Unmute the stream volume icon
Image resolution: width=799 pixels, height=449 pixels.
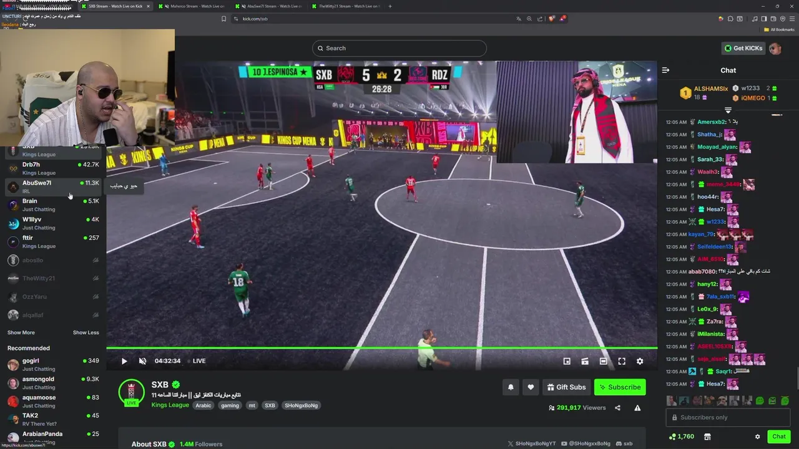142,361
